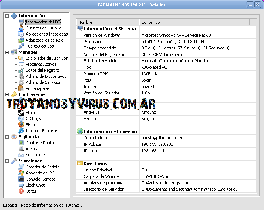Close the Detalles window

(x=258, y=5)
